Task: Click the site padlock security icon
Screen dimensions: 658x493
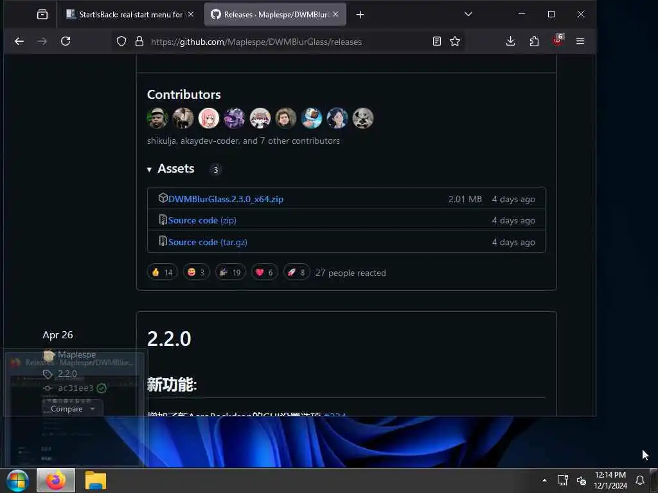Action: 139,41
